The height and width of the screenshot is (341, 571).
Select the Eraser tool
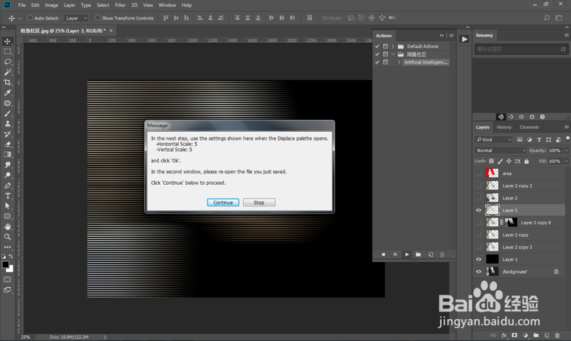[x=7, y=144]
